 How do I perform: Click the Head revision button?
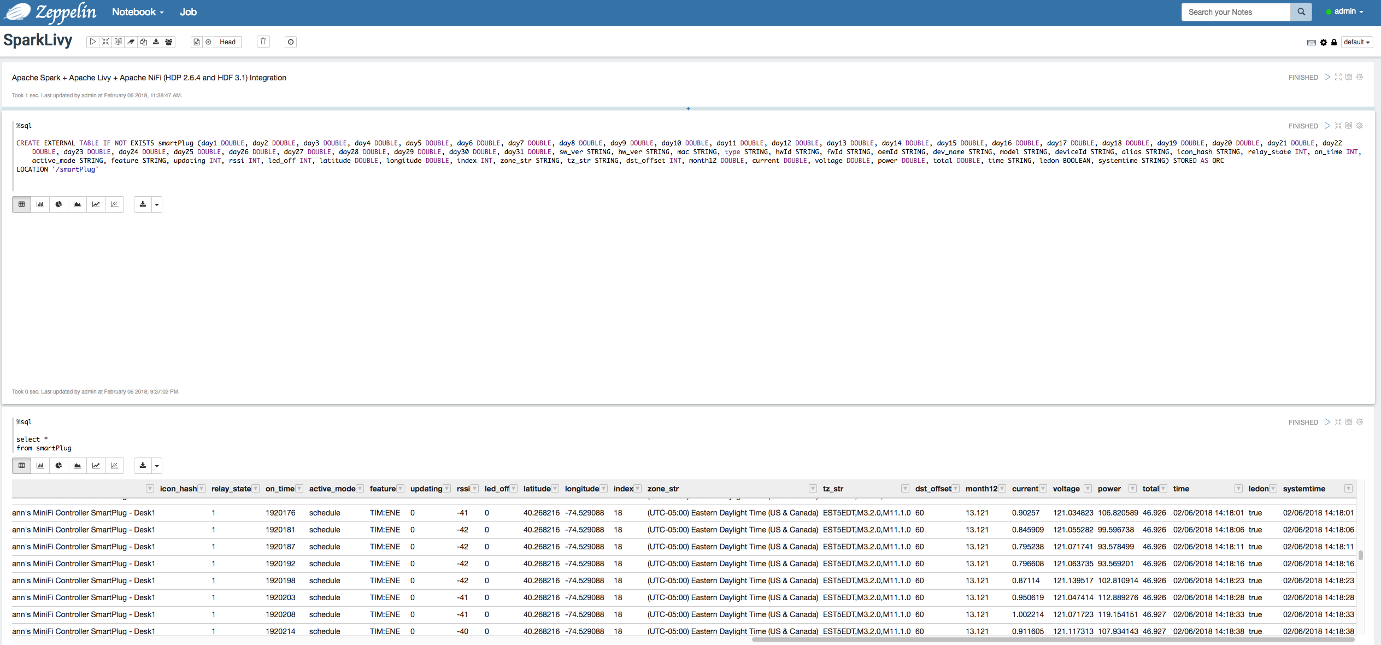(x=227, y=42)
